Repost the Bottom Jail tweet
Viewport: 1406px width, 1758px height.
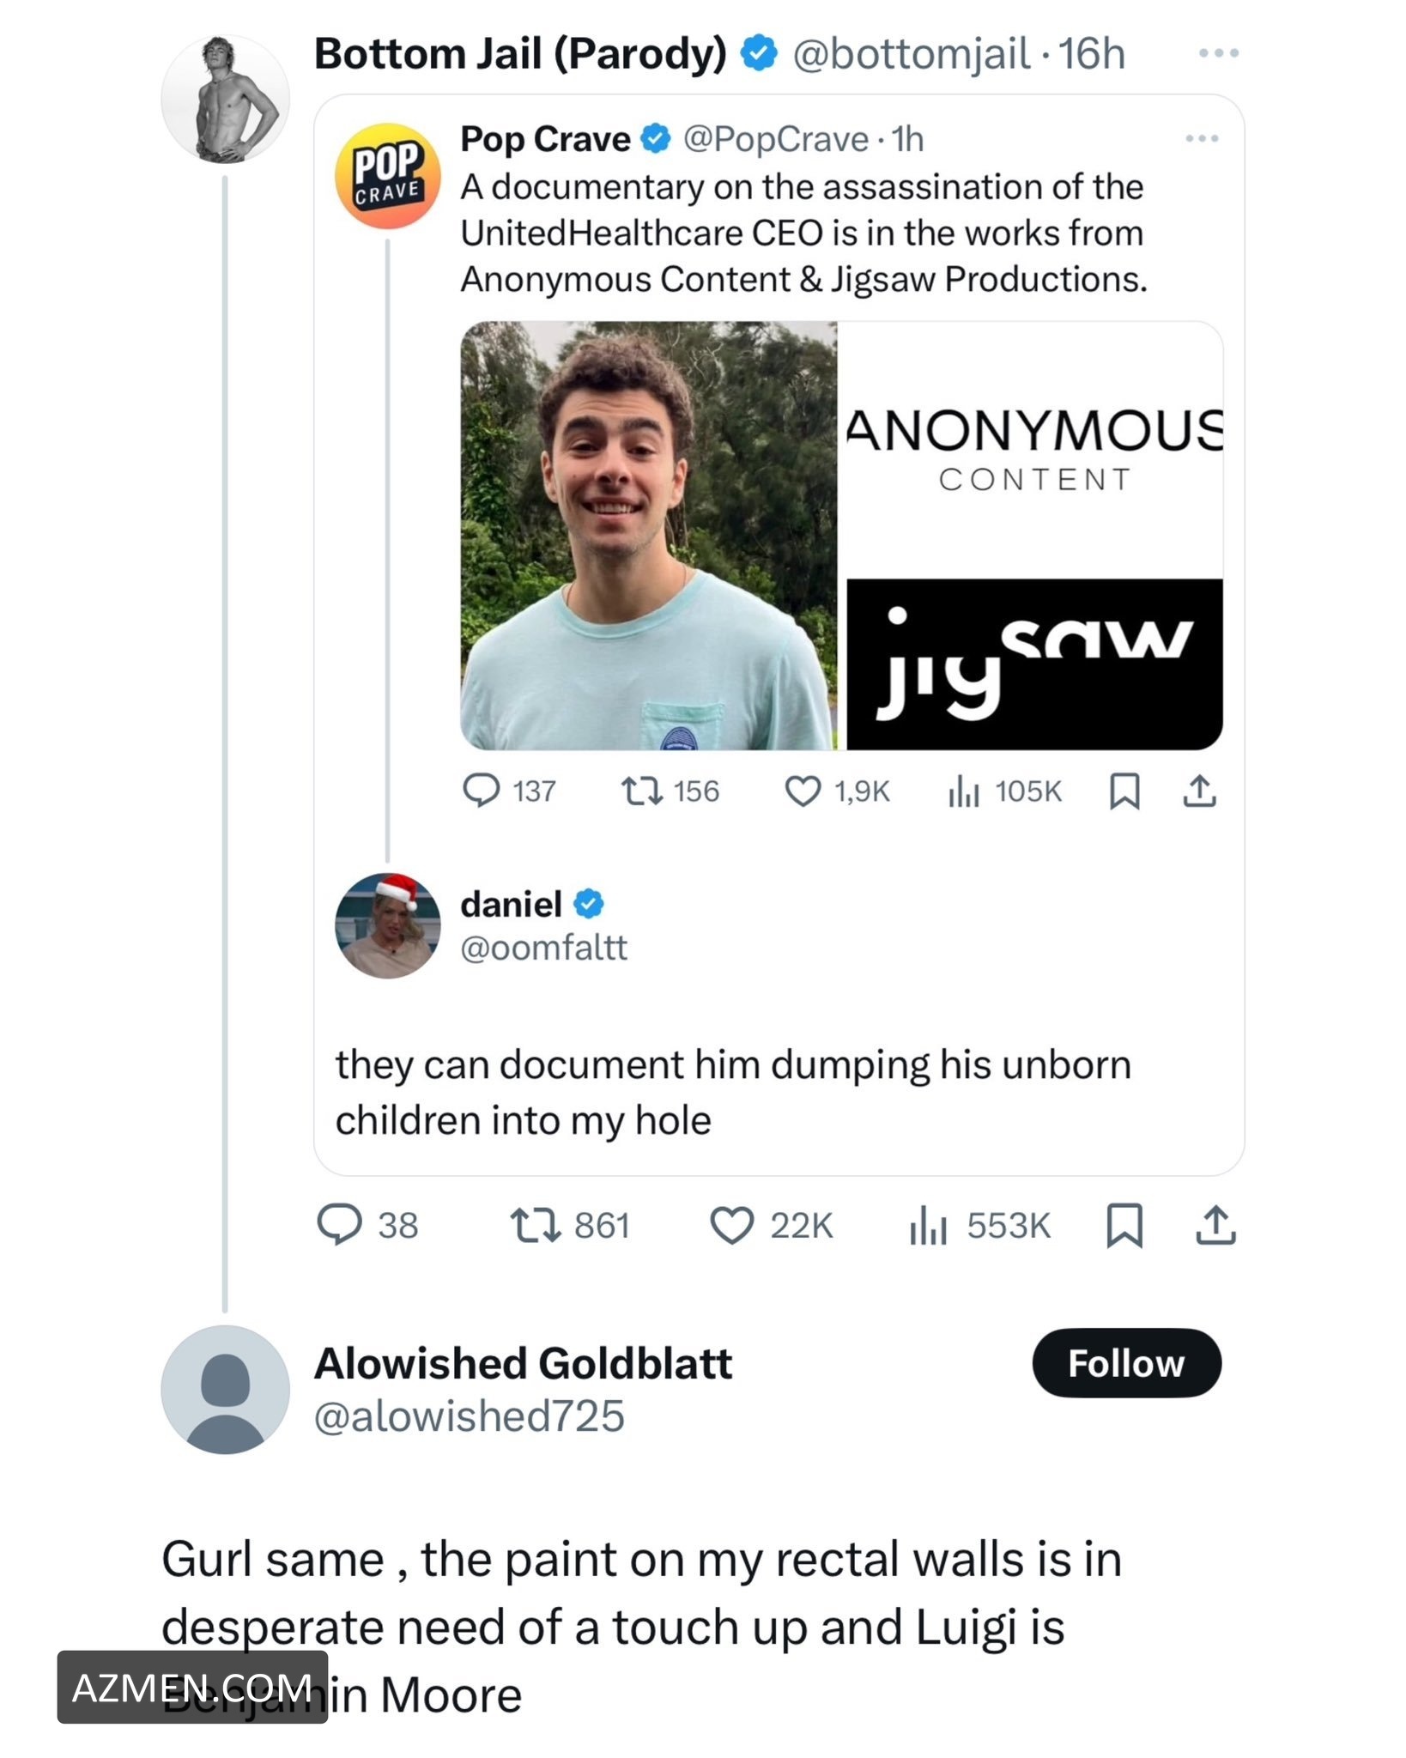click(534, 1225)
